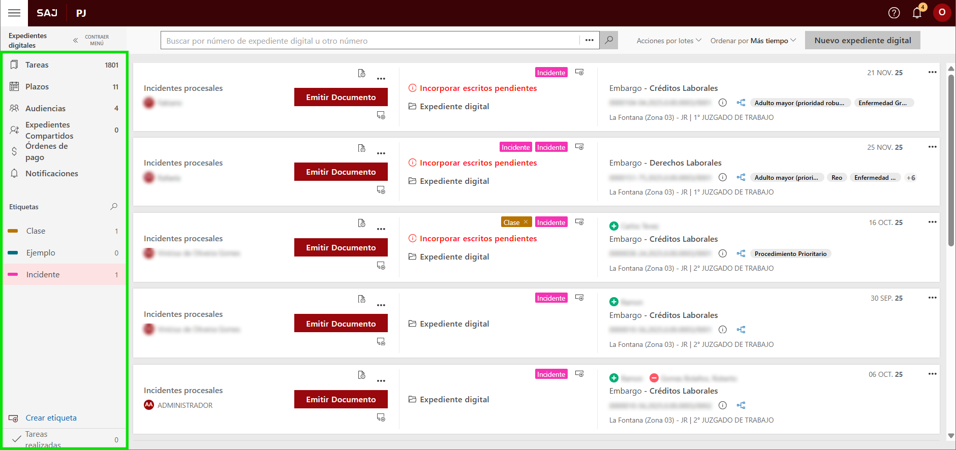956x450 pixels.
Task: Click add-tag icon on first expediente card
Action: 579,72
